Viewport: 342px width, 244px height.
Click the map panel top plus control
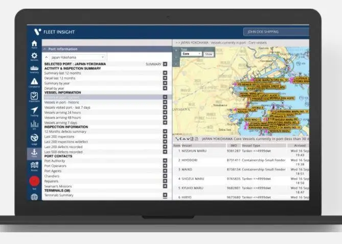click(x=176, y=51)
